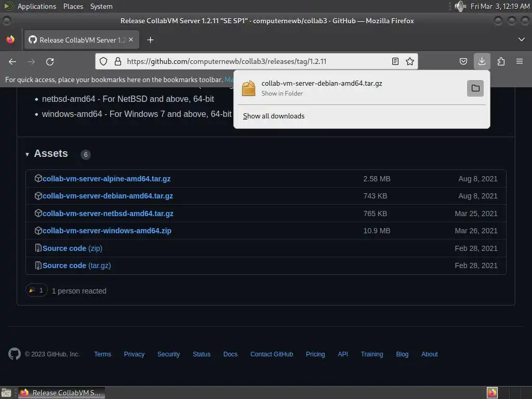Screen dimensions: 532x399
Task: Open Firefox View pinned icon
Action: (x=10, y=39)
